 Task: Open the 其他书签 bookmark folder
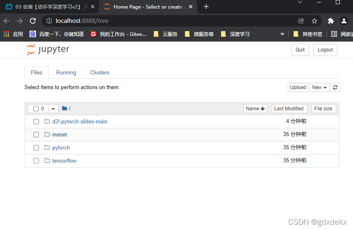(308, 34)
